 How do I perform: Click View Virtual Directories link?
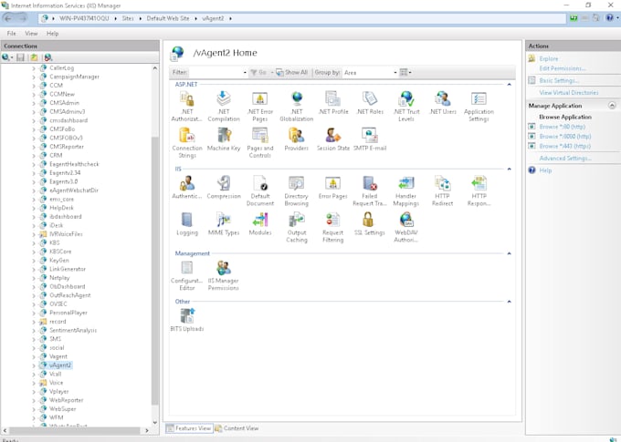(x=569, y=93)
